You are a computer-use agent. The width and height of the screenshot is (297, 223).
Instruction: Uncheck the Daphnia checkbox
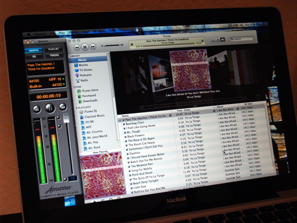[x=128, y=154]
